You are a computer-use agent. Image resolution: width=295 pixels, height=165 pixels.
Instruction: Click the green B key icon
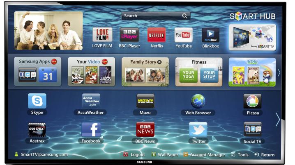(x=154, y=154)
